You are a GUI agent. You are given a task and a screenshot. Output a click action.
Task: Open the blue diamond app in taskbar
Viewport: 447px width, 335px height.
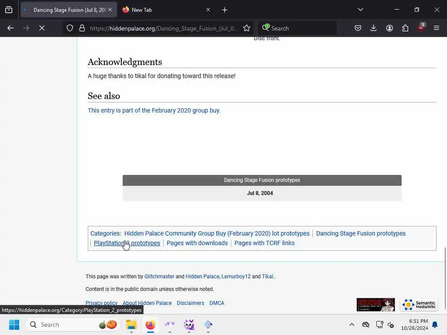[208, 325]
